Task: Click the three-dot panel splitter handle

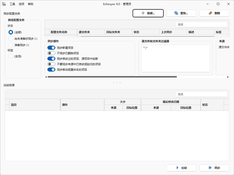Action: pyautogui.click(x=117, y=83)
